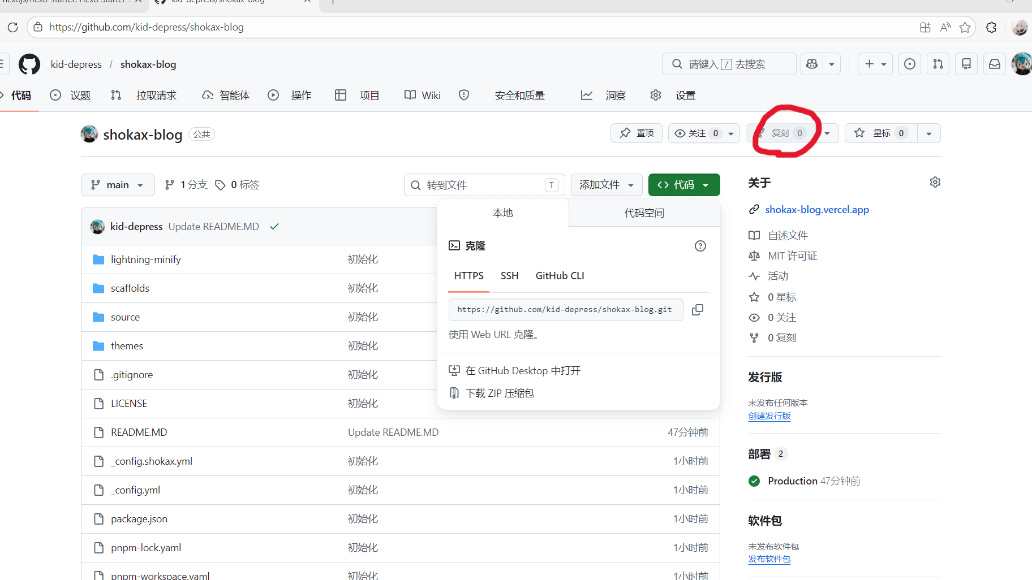The width and height of the screenshot is (1032, 580).
Task: Select the GitHub CLI clone tab
Action: (x=560, y=276)
